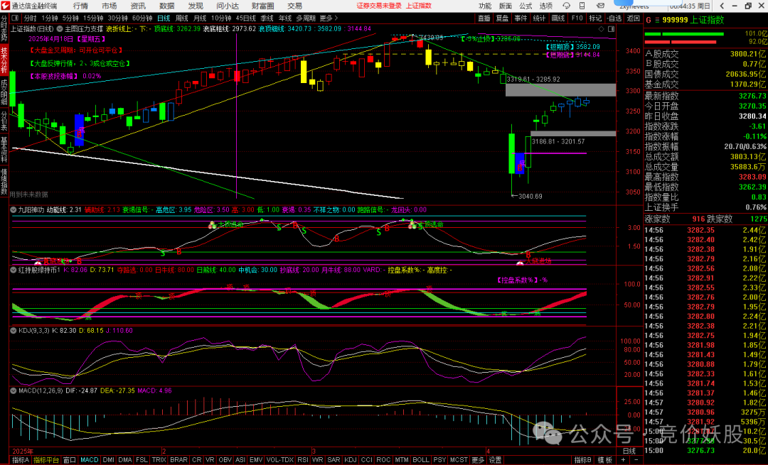768x465 pixels.
Task: Open the 画线 drawing tools button
Action: pyautogui.click(x=558, y=18)
